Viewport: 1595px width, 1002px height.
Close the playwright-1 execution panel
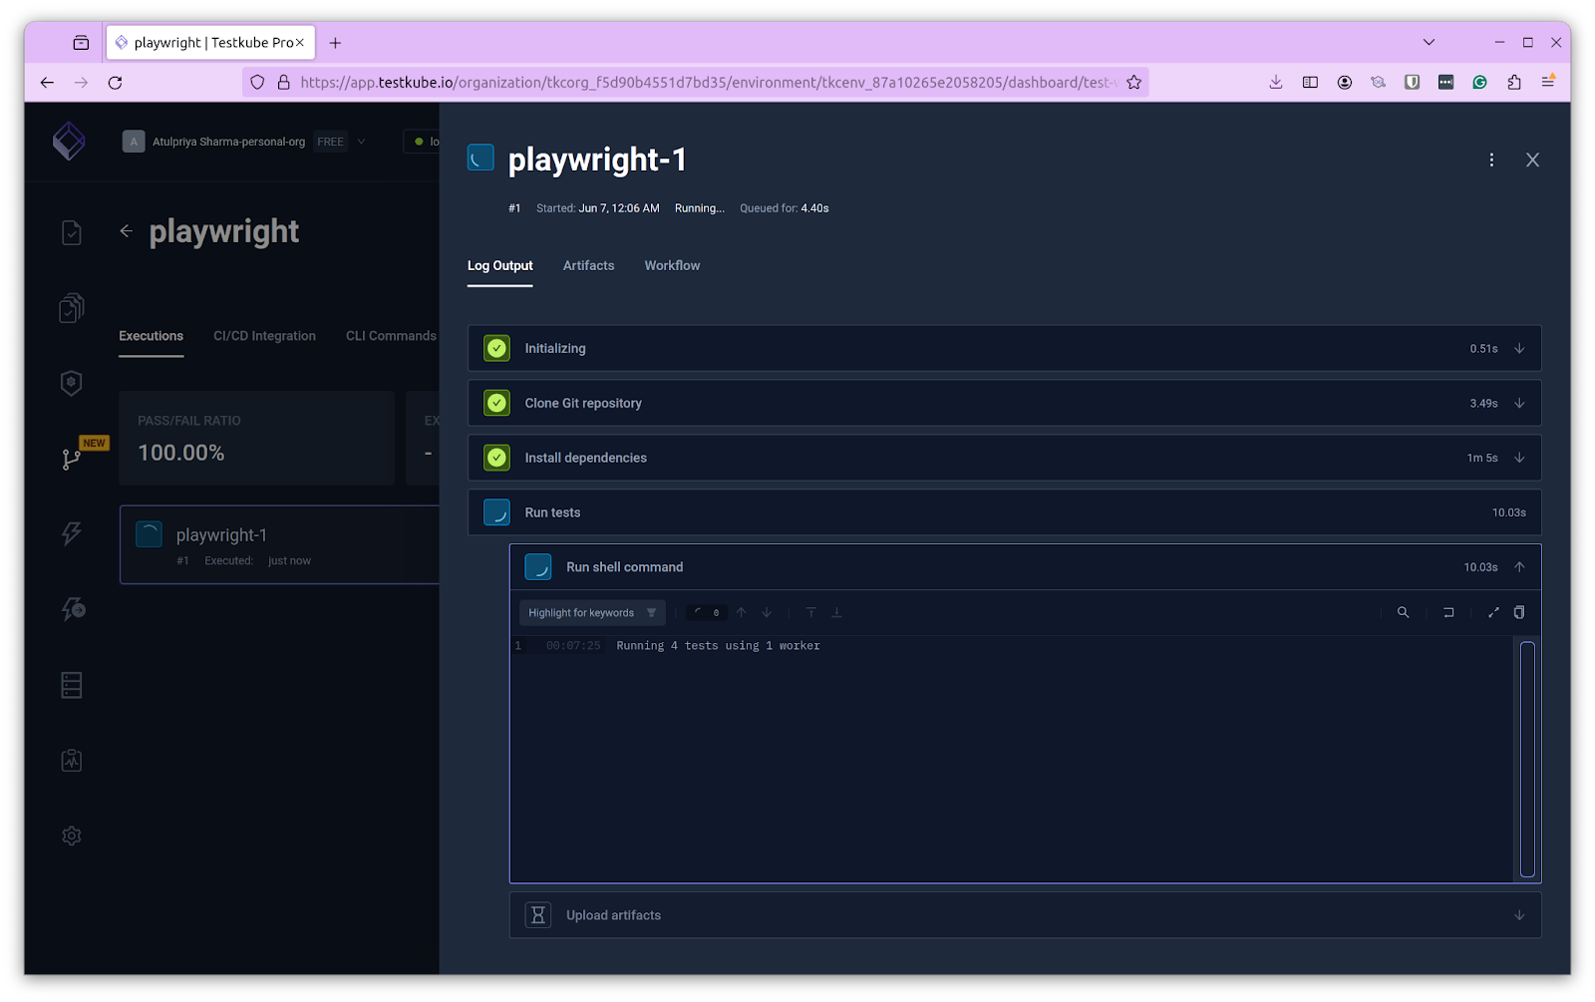1532,160
